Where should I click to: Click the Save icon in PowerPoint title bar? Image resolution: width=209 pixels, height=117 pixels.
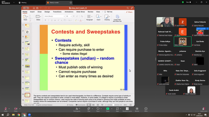(x=37, y=8)
